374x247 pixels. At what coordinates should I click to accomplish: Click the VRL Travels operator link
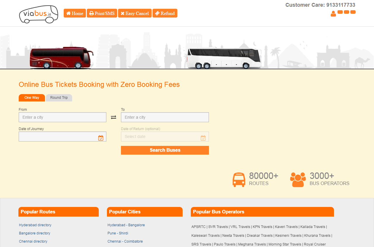point(240,227)
